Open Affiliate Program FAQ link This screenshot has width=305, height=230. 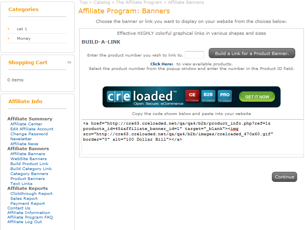(x=30, y=217)
